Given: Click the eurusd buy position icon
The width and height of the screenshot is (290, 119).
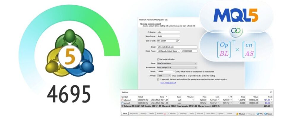Looking at the screenshot, I should (122, 103).
